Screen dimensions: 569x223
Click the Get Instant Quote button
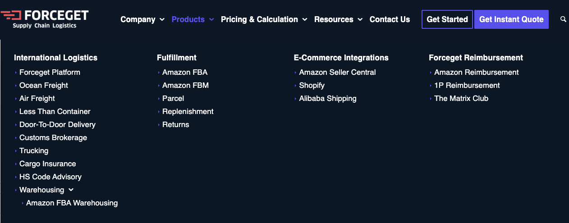tap(511, 19)
